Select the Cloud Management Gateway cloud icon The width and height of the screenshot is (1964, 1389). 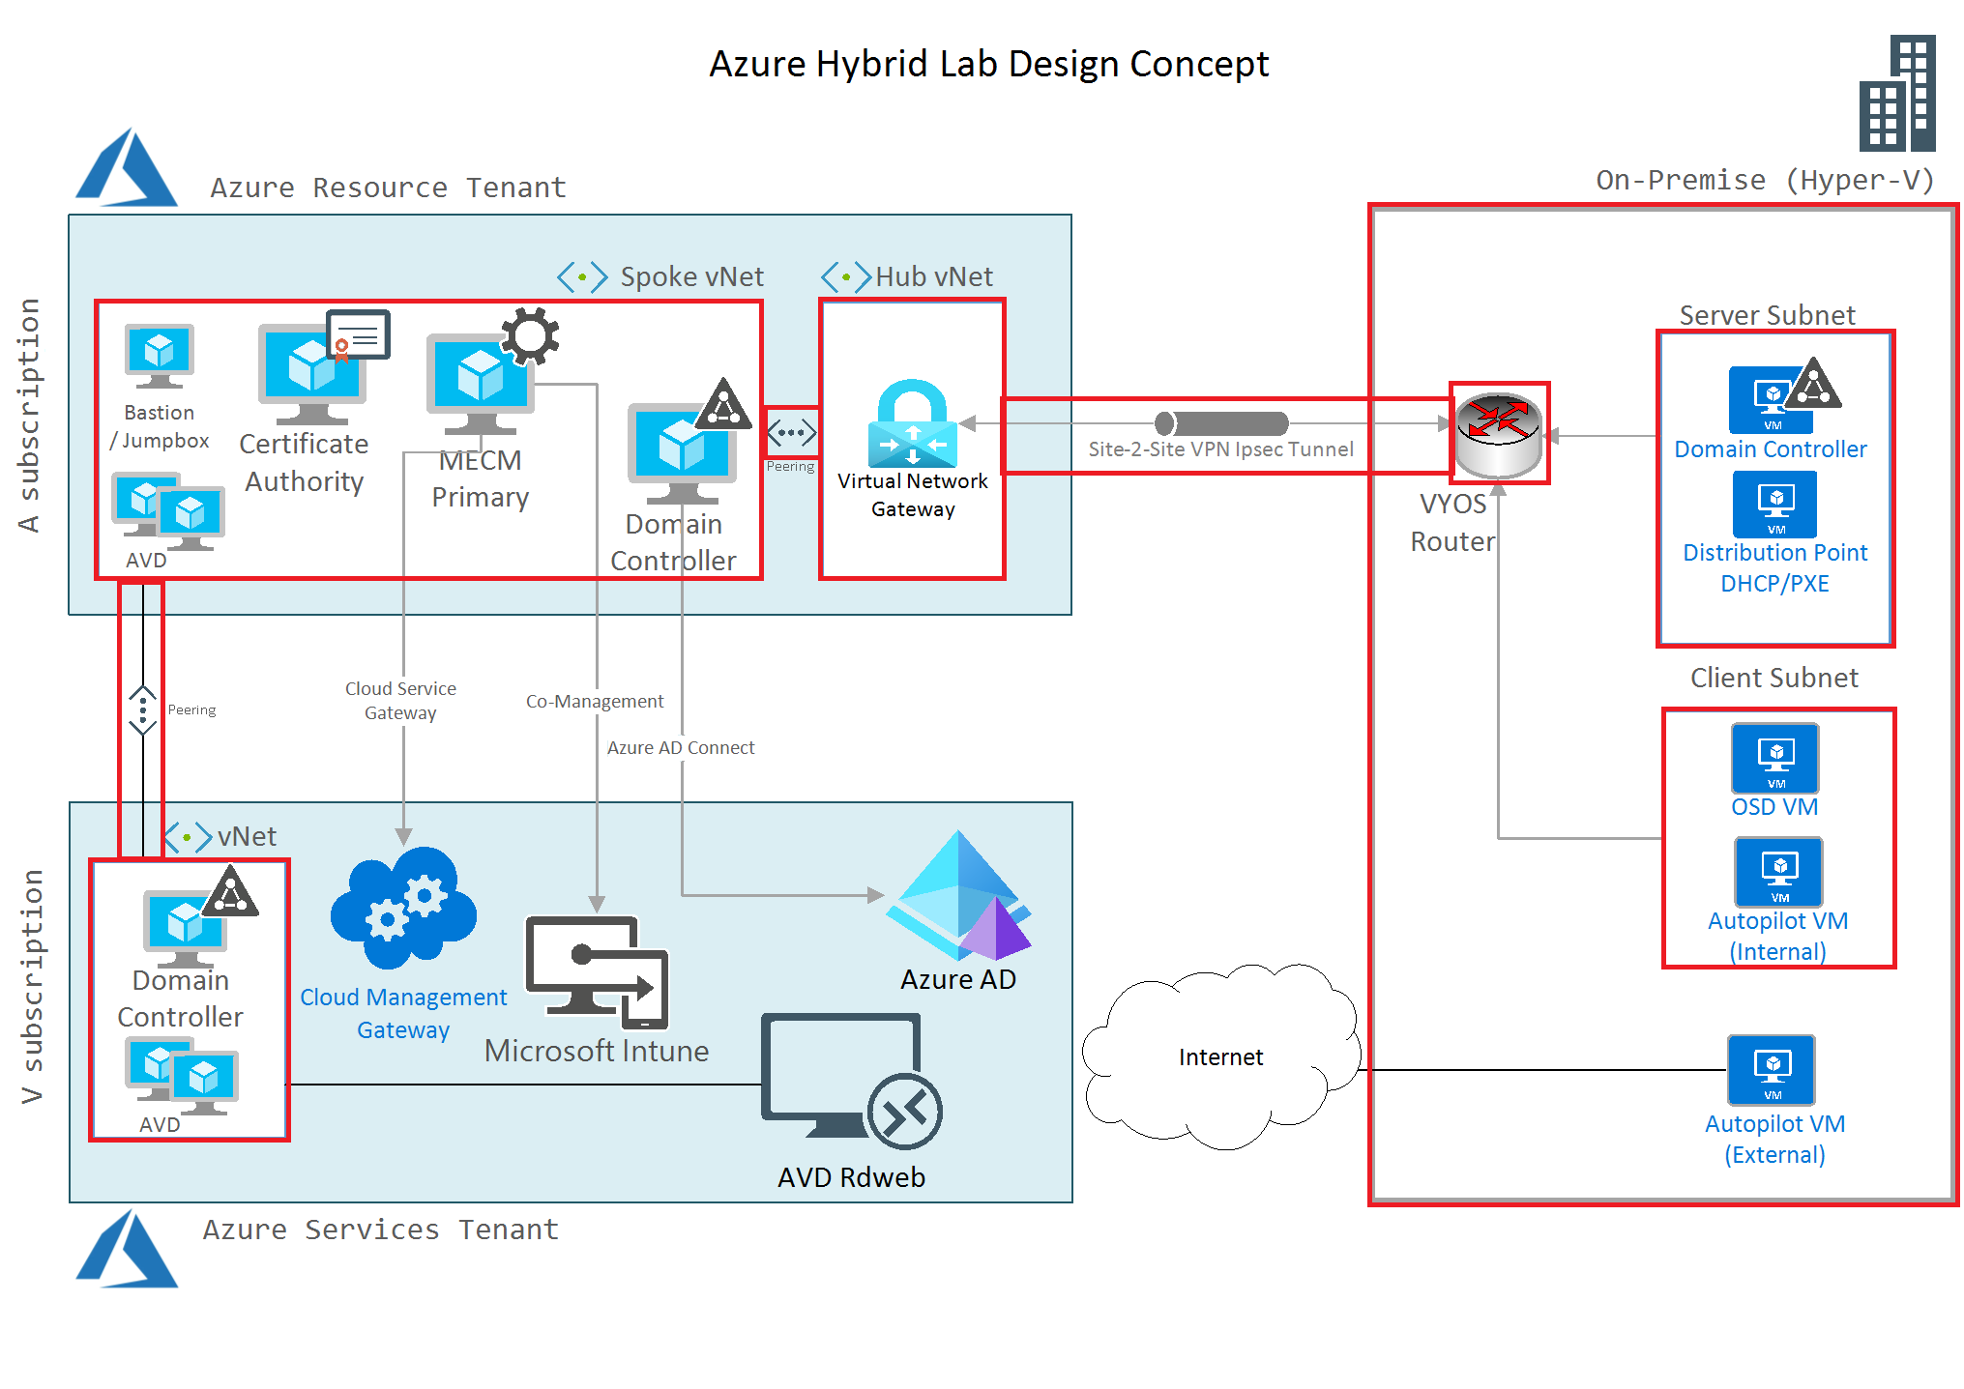pos(403,909)
